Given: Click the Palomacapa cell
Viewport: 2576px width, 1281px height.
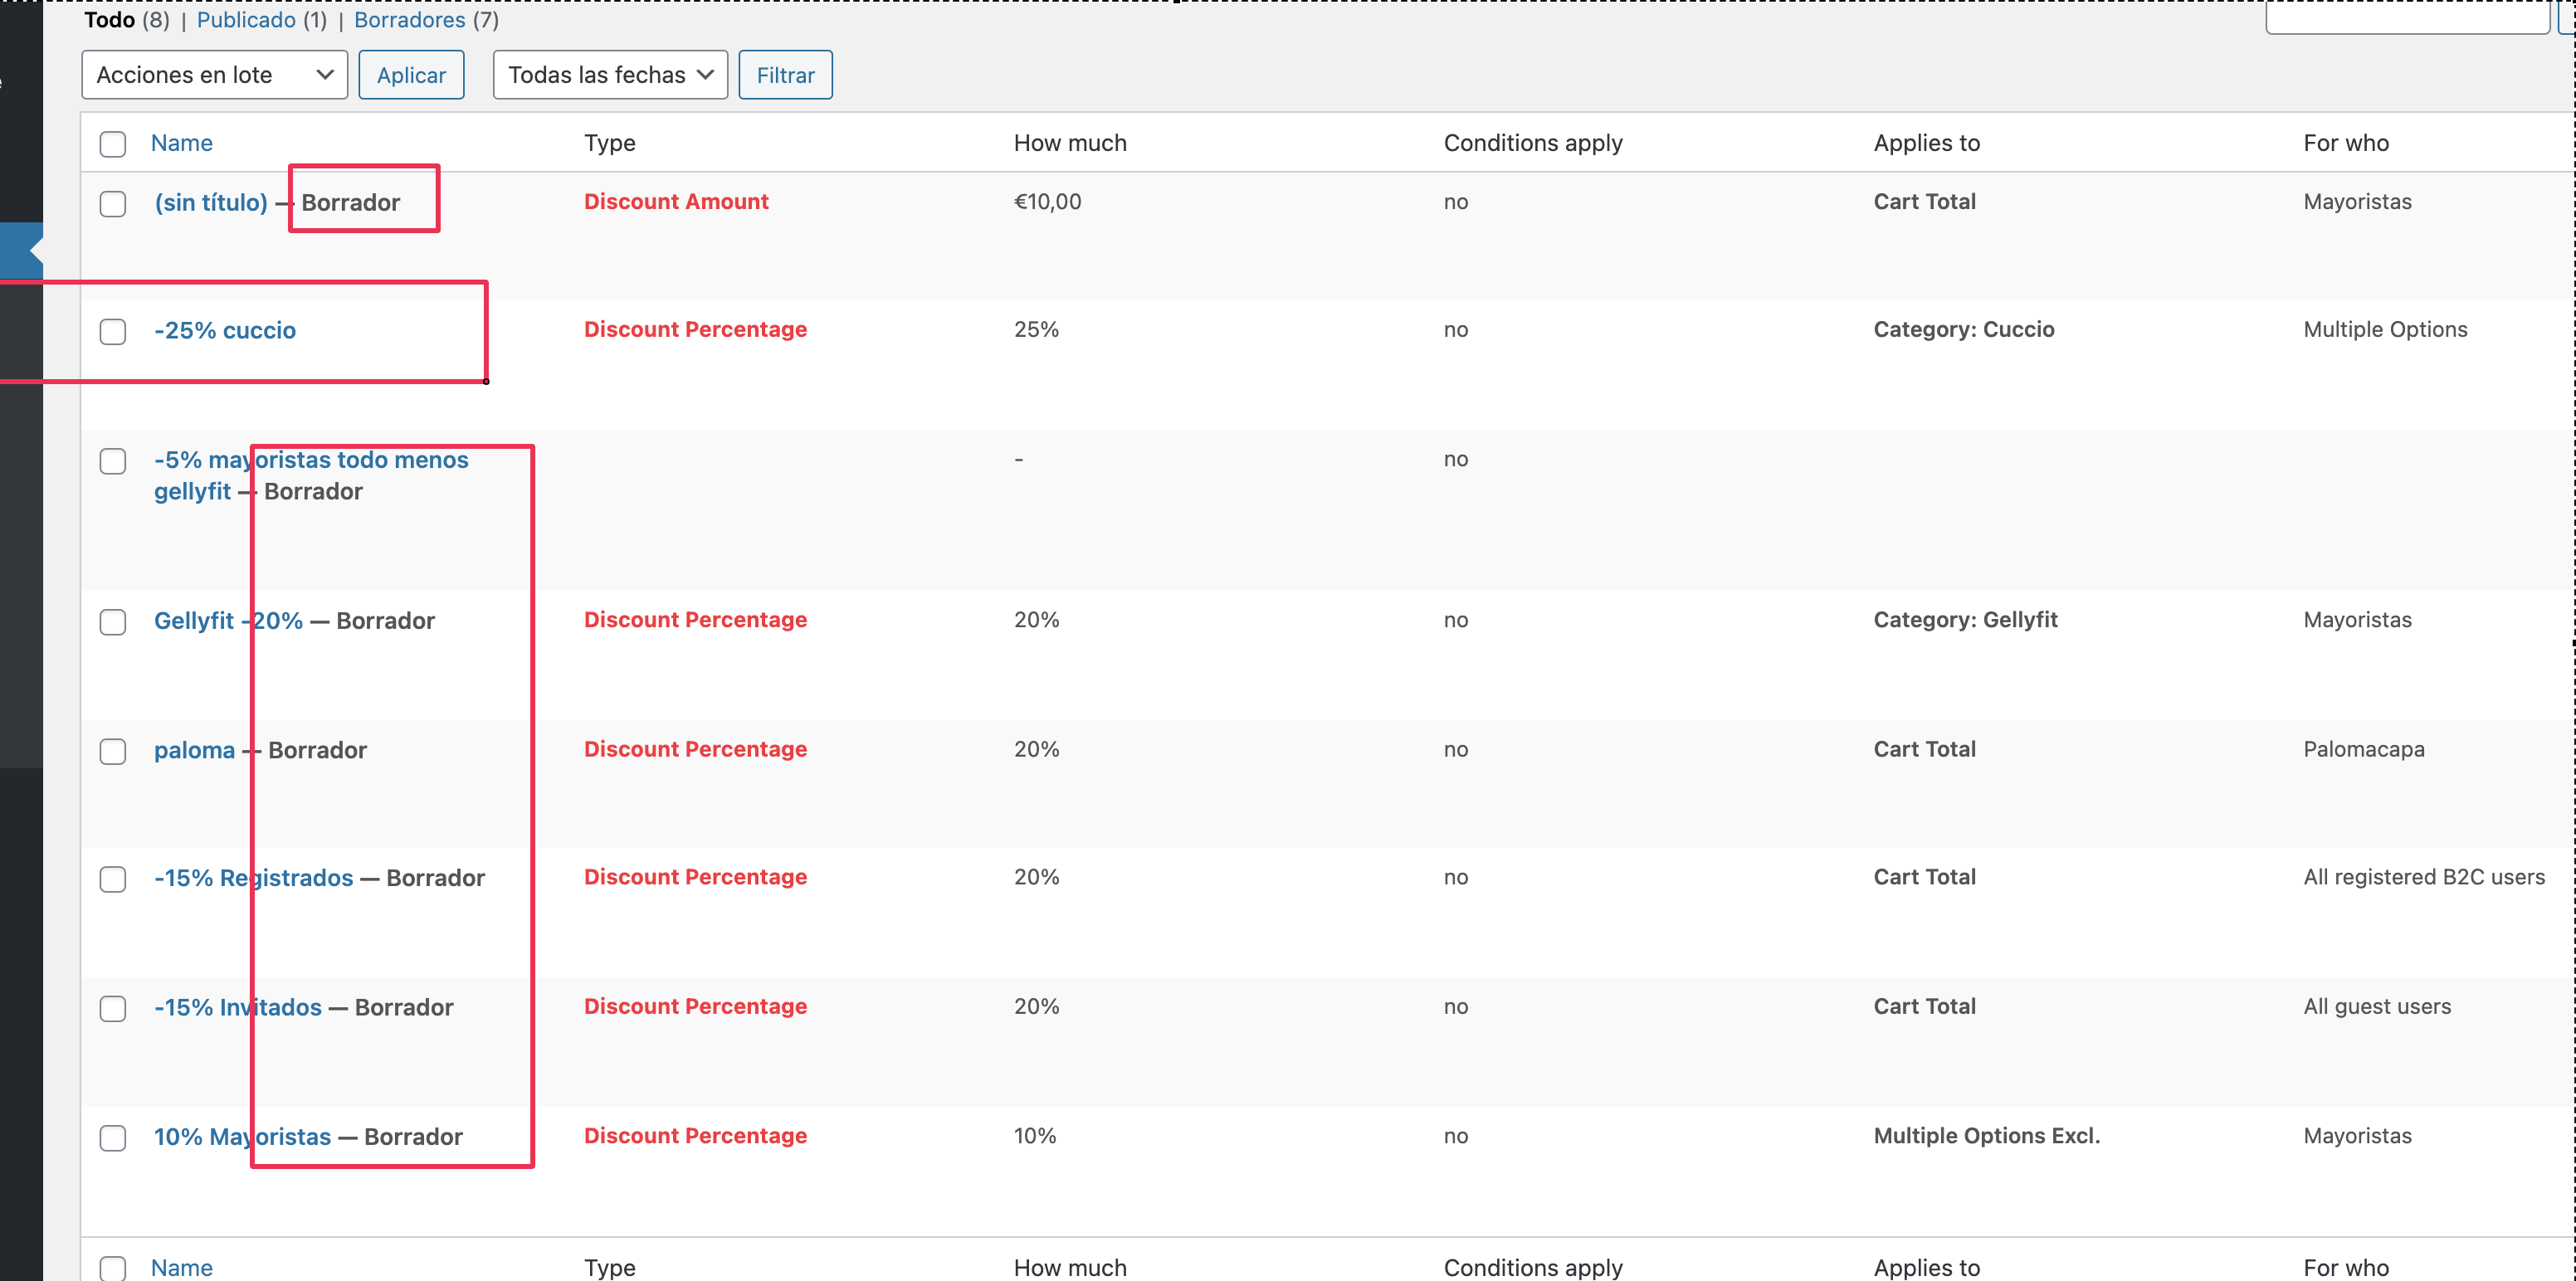Looking at the screenshot, I should tap(2364, 749).
